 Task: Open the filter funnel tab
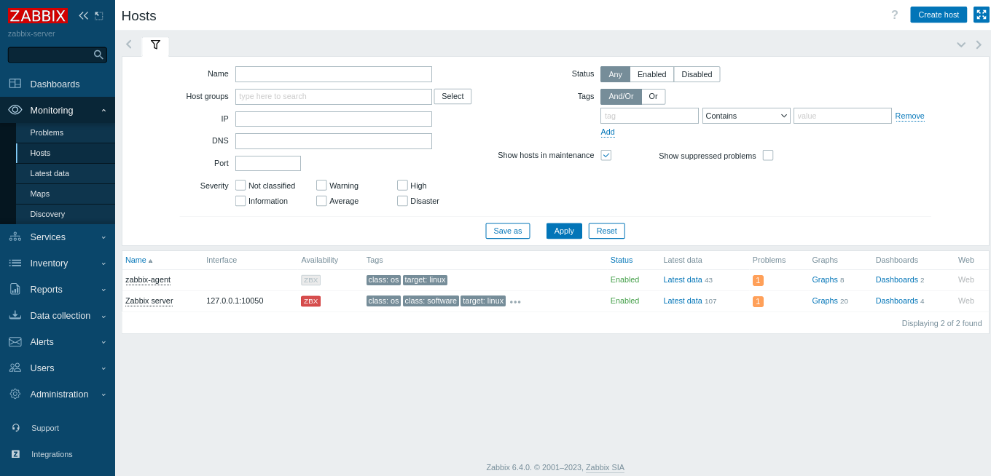point(155,45)
